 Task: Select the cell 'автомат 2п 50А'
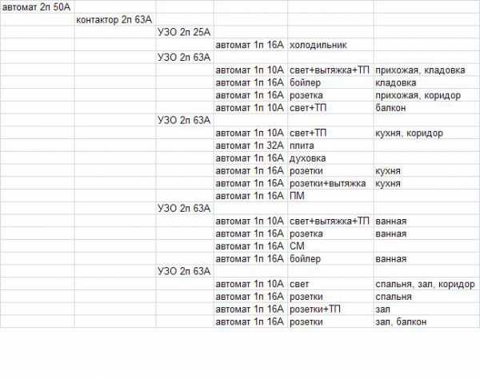click(x=36, y=6)
